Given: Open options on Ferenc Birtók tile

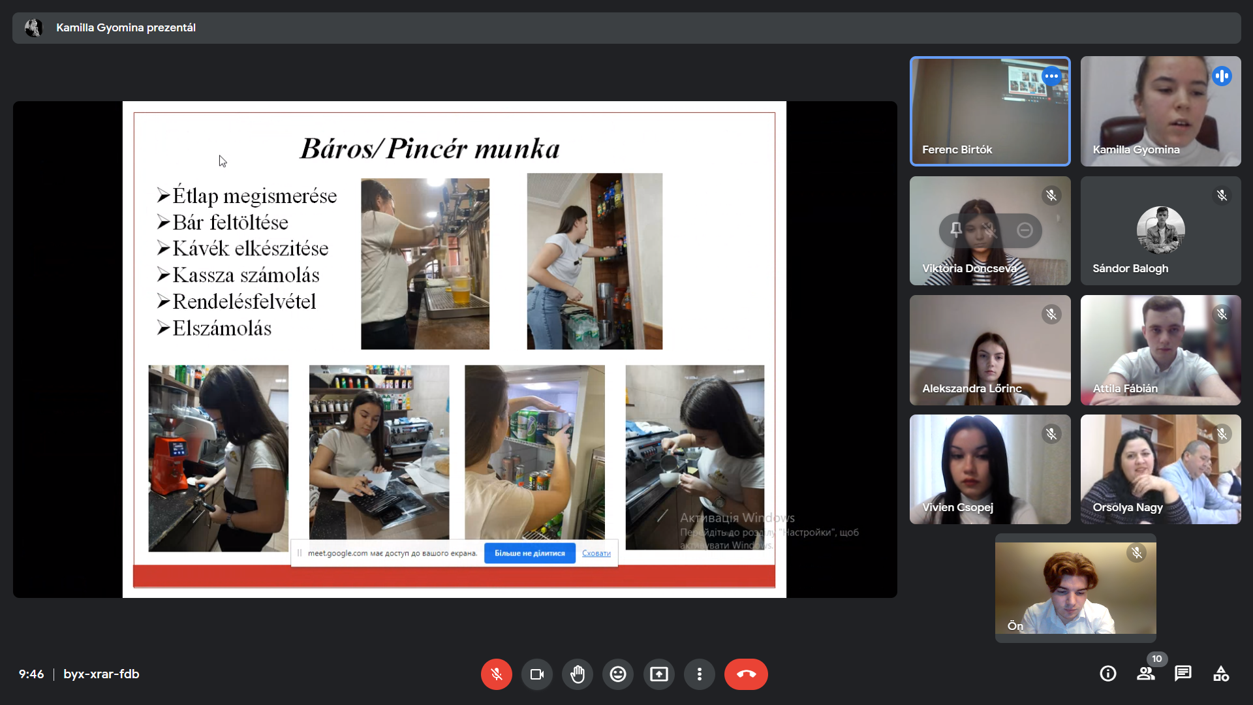Looking at the screenshot, I should (1051, 76).
